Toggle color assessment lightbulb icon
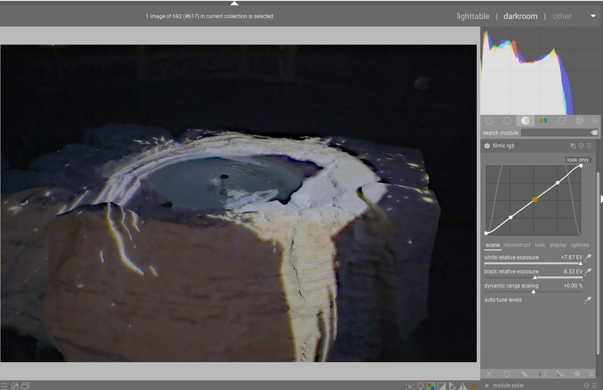 (x=421, y=386)
